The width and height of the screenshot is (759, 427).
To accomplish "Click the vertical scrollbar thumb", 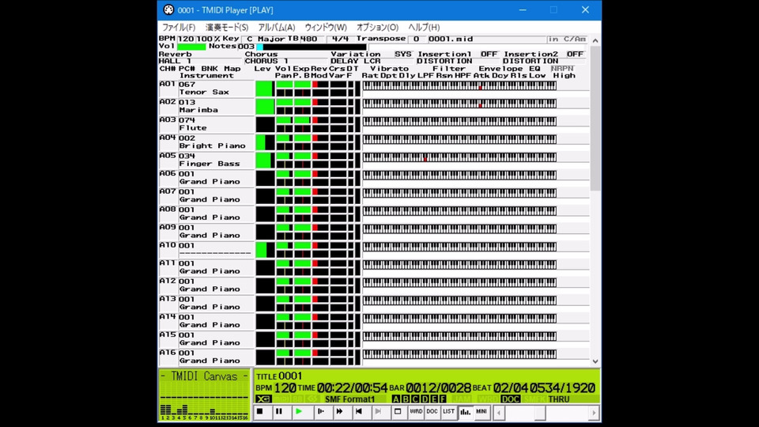I will [x=595, y=119].
